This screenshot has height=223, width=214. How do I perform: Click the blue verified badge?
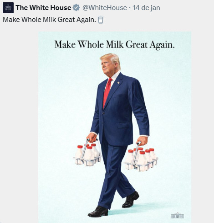(x=76, y=8)
